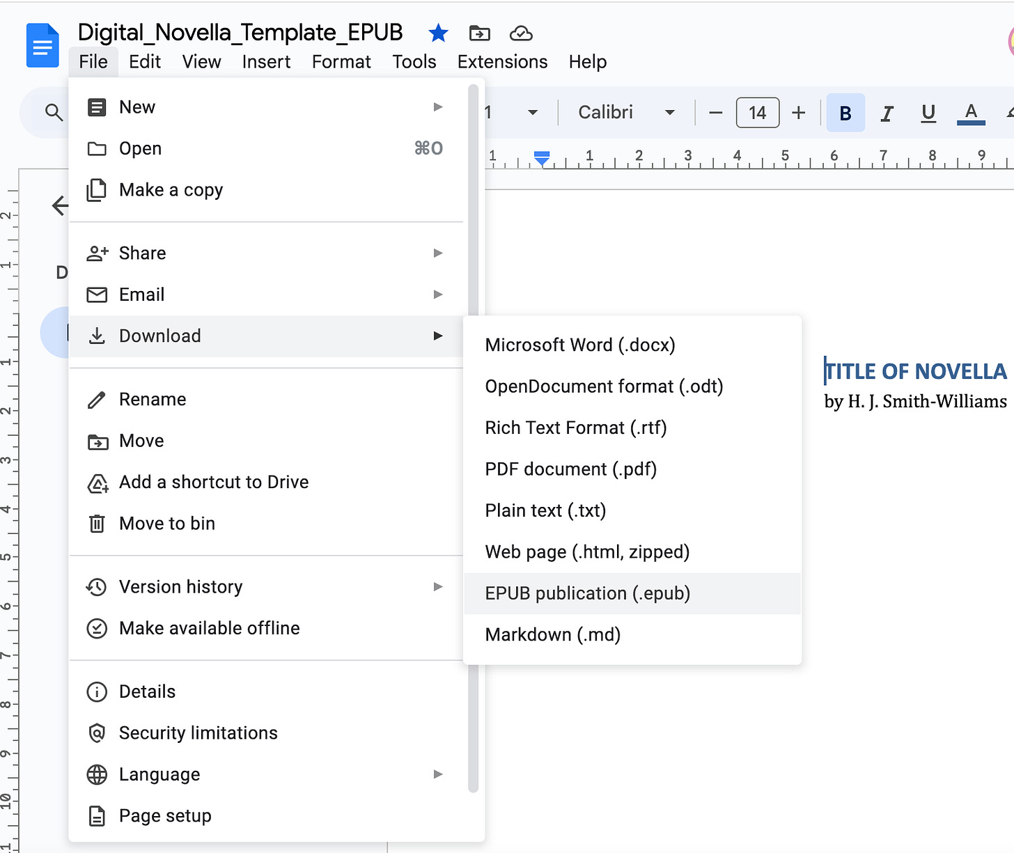The width and height of the screenshot is (1014, 853).
Task: Click the File menu scrollbar
Action: [x=474, y=439]
